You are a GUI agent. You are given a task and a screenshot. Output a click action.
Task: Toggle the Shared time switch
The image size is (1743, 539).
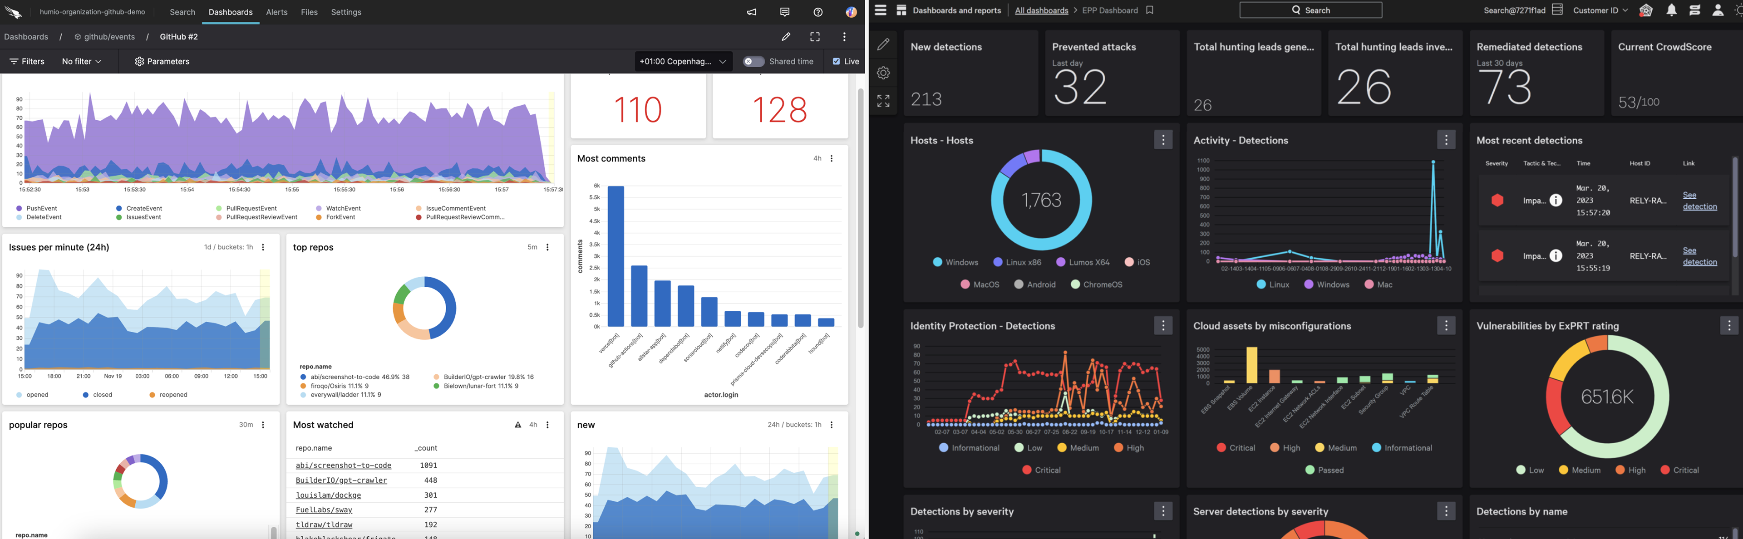(753, 62)
